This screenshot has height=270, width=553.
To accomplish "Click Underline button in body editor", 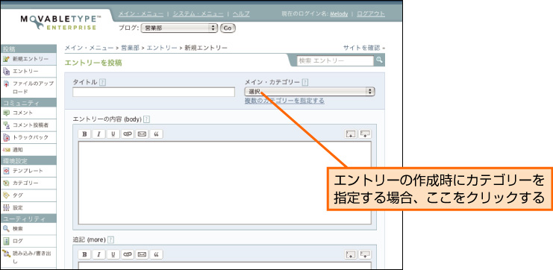I will point(113,134).
